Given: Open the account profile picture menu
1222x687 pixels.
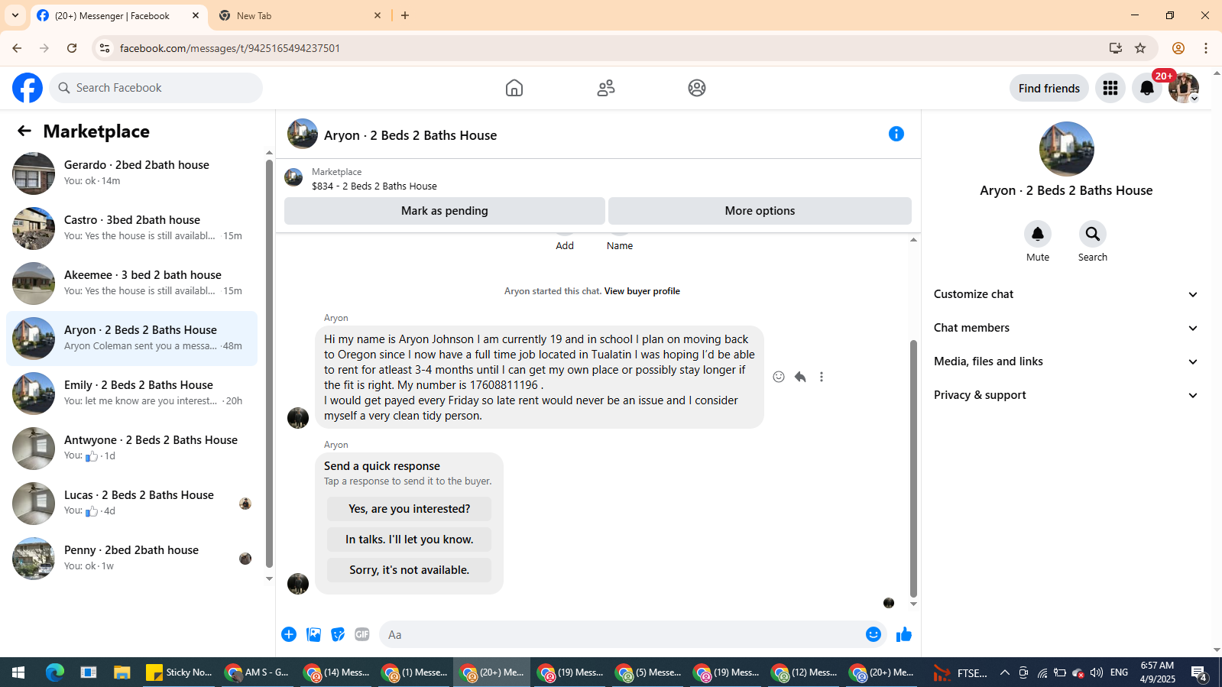Looking at the screenshot, I should point(1184,88).
